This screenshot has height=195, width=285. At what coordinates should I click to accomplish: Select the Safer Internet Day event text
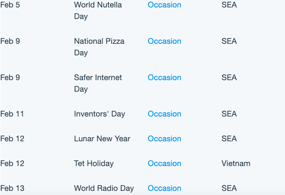(x=98, y=83)
